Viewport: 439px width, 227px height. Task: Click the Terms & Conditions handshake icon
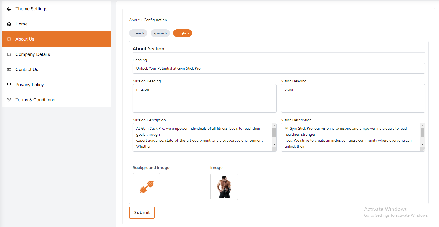[x=9, y=100]
